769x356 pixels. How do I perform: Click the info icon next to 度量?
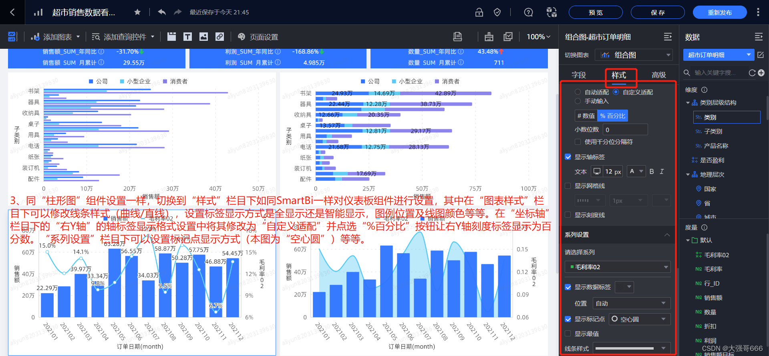click(x=705, y=227)
